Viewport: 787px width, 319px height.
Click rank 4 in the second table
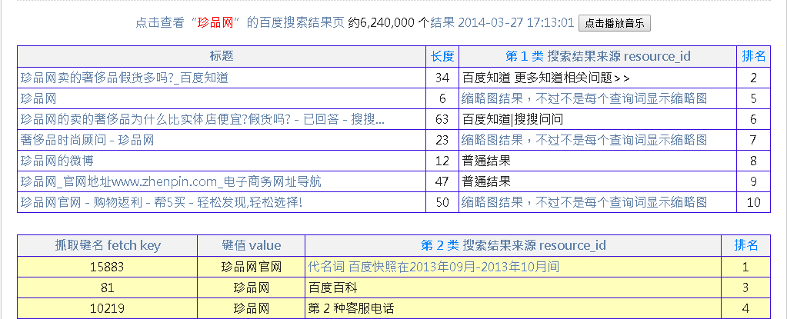click(746, 308)
